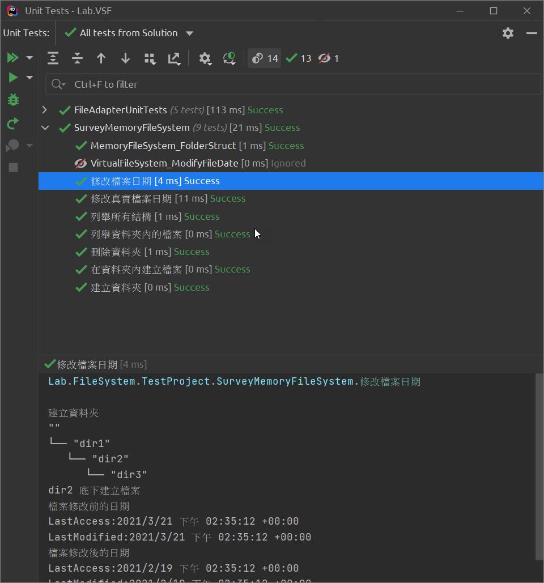Minimize the Unit Tests - Lab.VSF window

460,11
